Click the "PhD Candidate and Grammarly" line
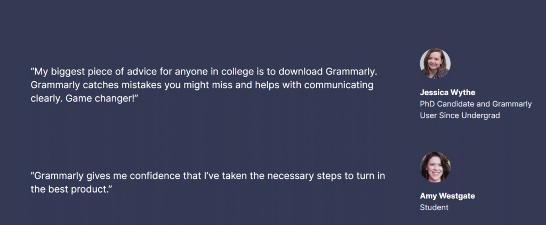 (476, 104)
